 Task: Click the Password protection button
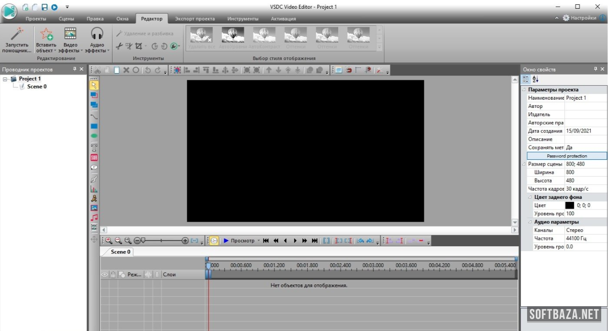(566, 156)
